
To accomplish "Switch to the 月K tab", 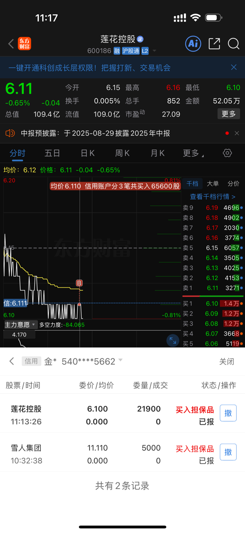I will [x=157, y=153].
